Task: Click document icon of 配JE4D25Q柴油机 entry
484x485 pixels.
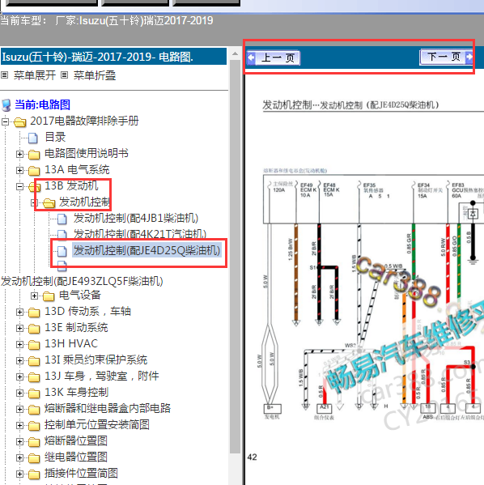Action: pos(62,251)
